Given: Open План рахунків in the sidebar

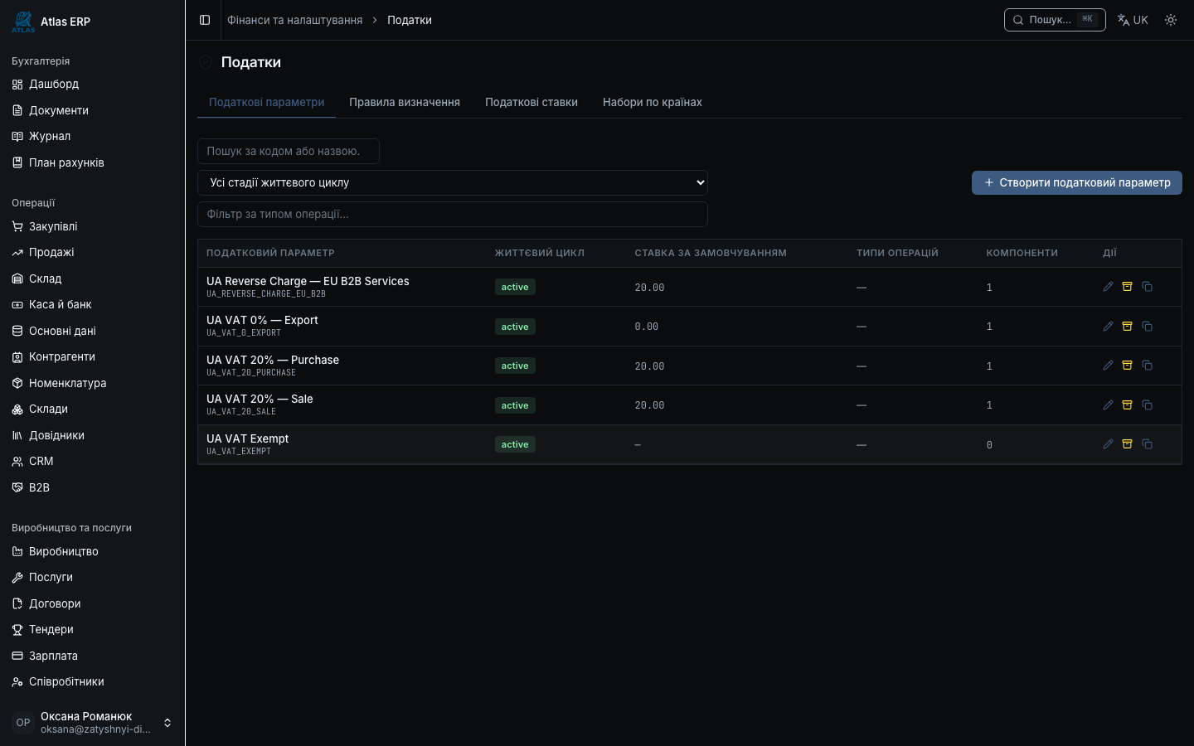Looking at the screenshot, I should (x=91, y=162).
